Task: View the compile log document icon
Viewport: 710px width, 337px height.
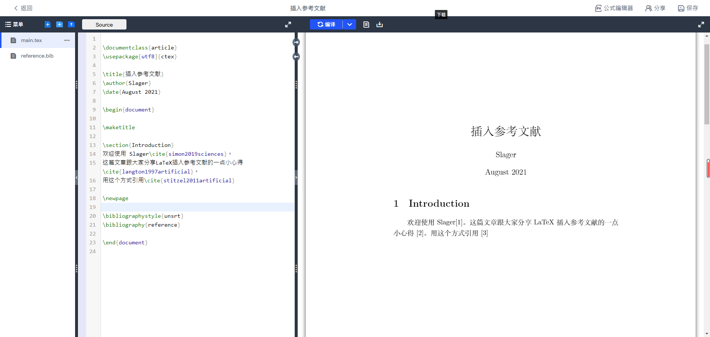Action: [366, 24]
